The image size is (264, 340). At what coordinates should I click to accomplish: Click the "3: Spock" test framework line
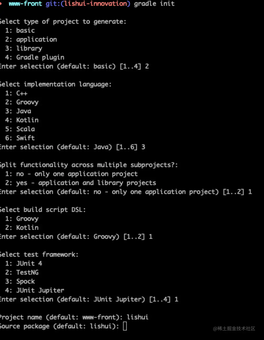click(20, 281)
